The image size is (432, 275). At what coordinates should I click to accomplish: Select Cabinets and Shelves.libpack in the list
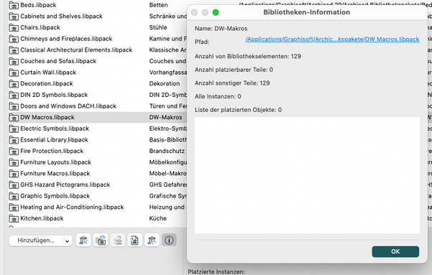pos(61,17)
